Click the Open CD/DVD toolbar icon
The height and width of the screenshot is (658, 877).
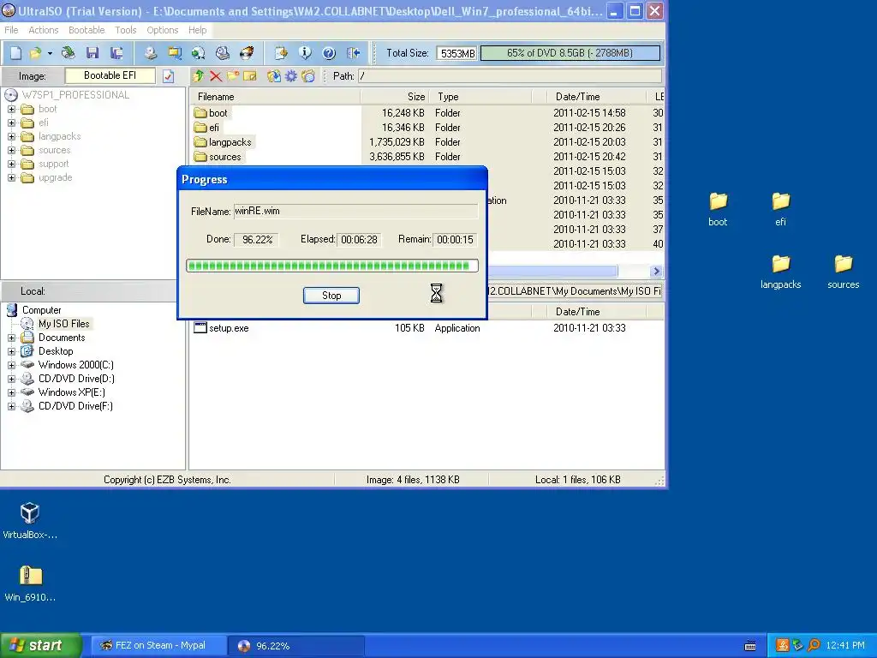(x=69, y=53)
